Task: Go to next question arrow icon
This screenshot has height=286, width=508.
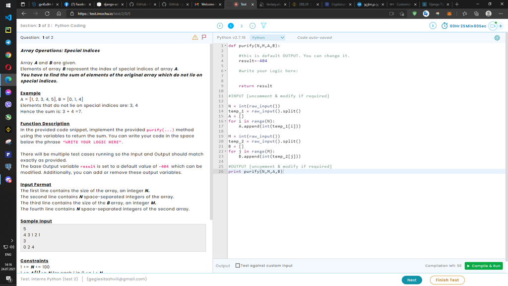Action: [x=252, y=25]
